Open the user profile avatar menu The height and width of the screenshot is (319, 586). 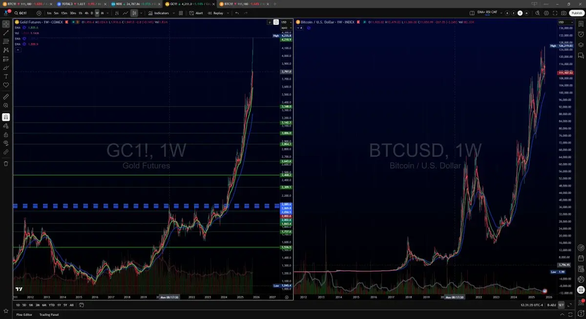click(6, 13)
